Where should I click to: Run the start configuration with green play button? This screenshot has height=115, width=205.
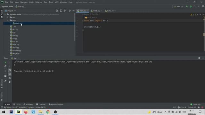tap(187, 6)
